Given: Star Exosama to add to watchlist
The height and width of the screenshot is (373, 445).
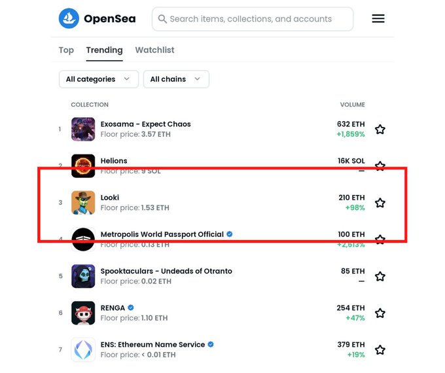Looking at the screenshot, I should pos(380,129).
